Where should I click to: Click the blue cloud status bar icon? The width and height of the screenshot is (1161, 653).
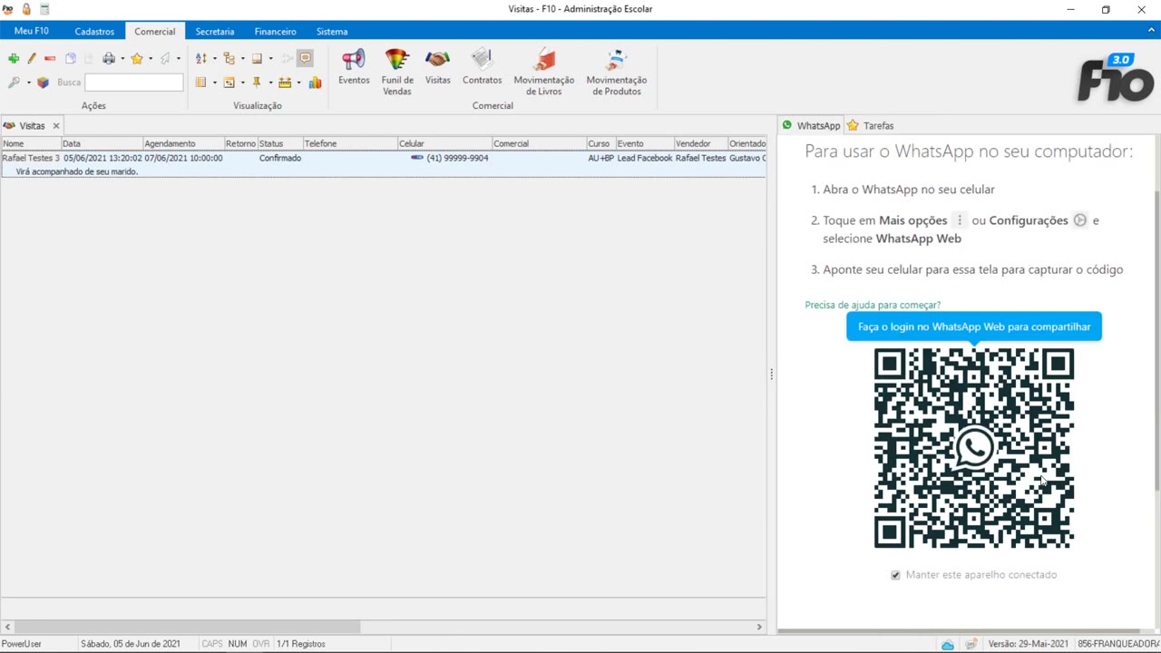947,644
